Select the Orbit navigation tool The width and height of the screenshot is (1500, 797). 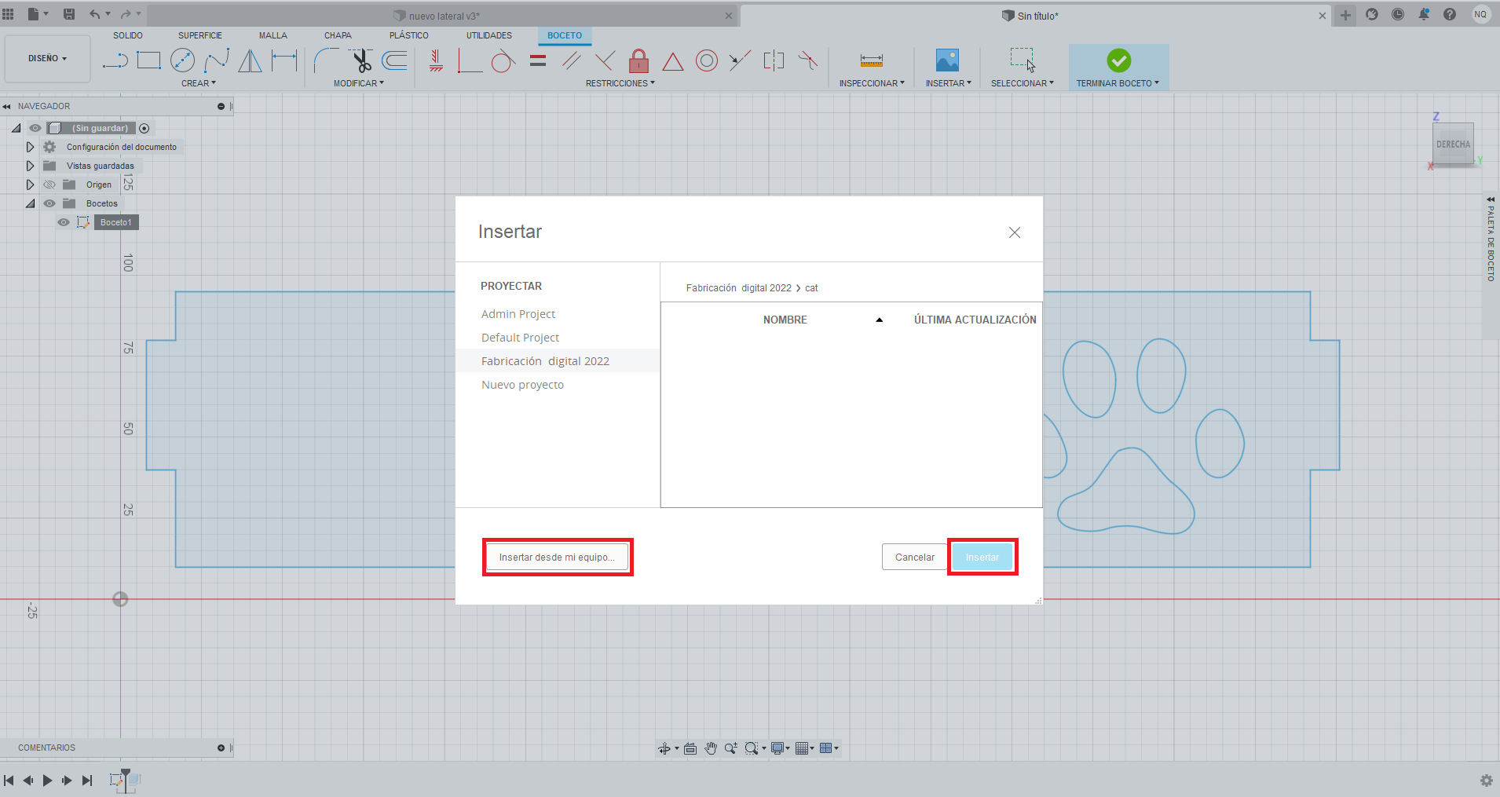664,748
